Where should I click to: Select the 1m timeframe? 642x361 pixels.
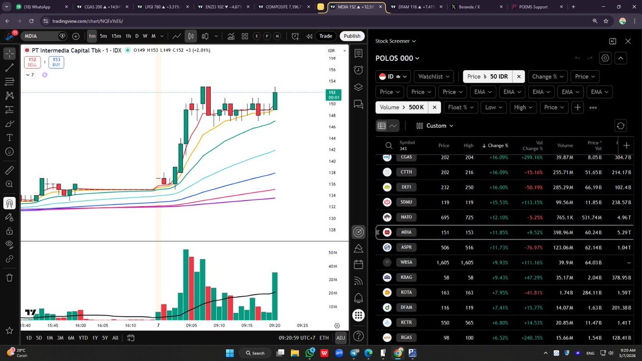point(92,36)
